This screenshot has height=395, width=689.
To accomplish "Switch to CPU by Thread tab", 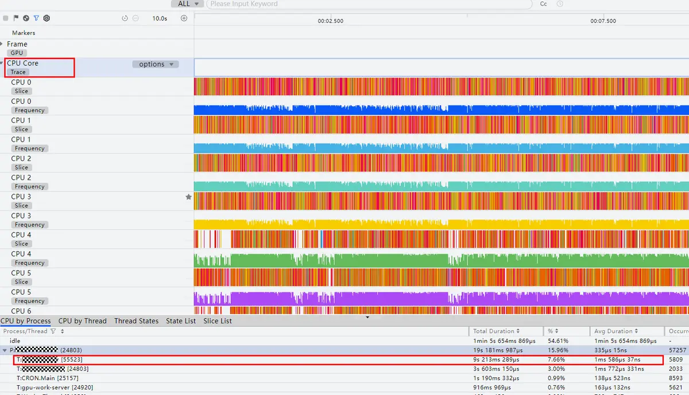I will pos(83,321).
